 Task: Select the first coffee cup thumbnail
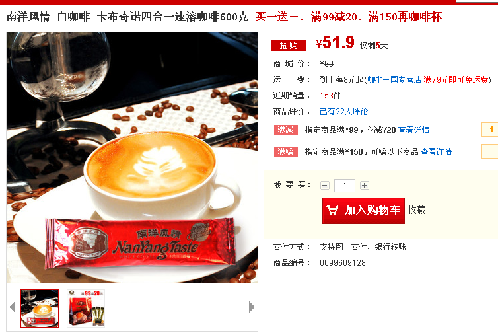pyautogui.click(x=40, y=308)
